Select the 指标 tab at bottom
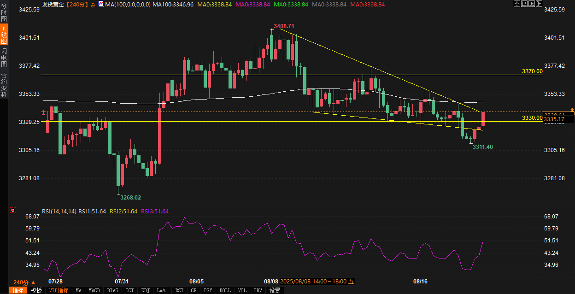The height and width of the screenshot is (294, 575). [x=18, y=290]
